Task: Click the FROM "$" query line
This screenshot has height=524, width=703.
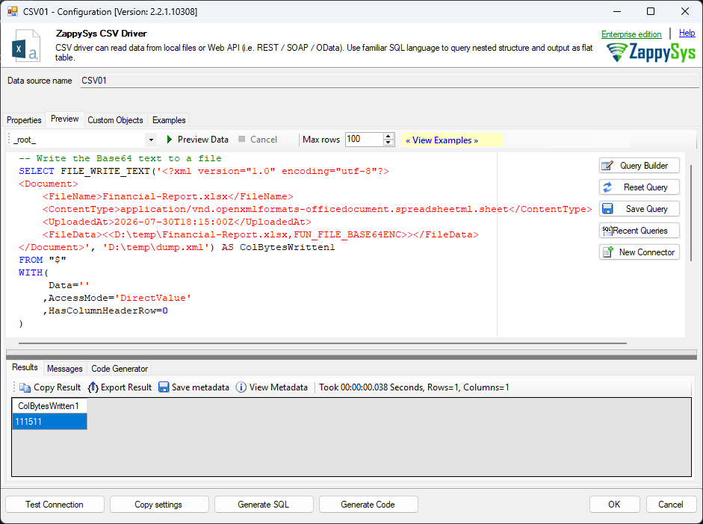Action: (43, 260)
